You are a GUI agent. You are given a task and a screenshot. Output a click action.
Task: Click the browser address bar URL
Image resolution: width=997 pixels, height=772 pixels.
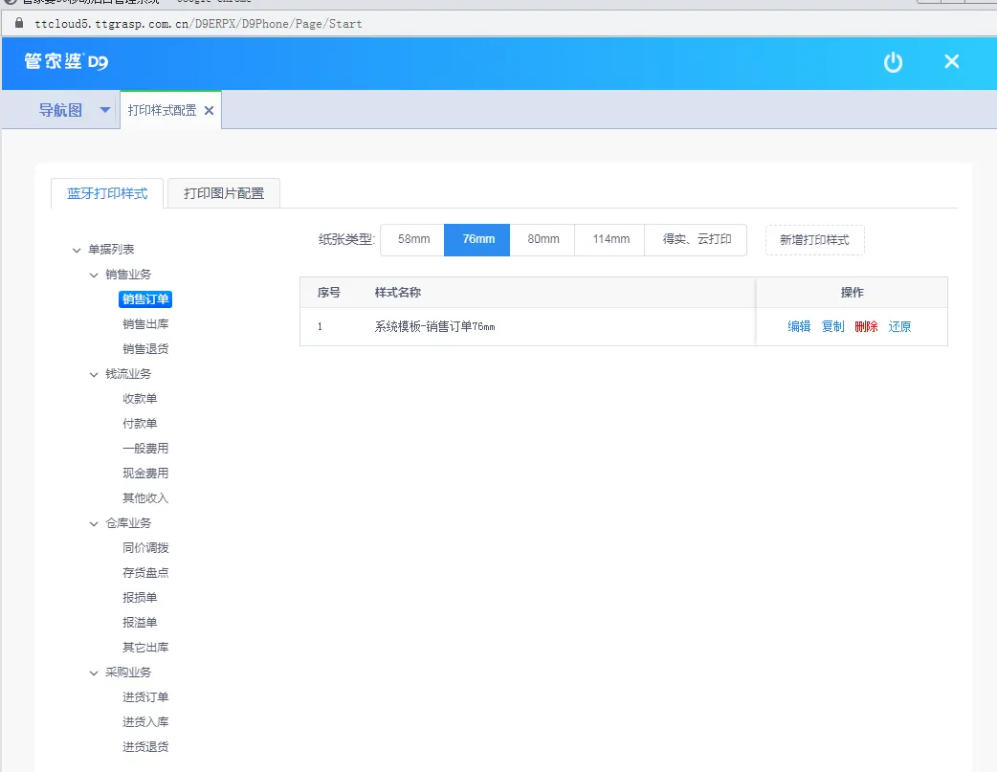191,24
